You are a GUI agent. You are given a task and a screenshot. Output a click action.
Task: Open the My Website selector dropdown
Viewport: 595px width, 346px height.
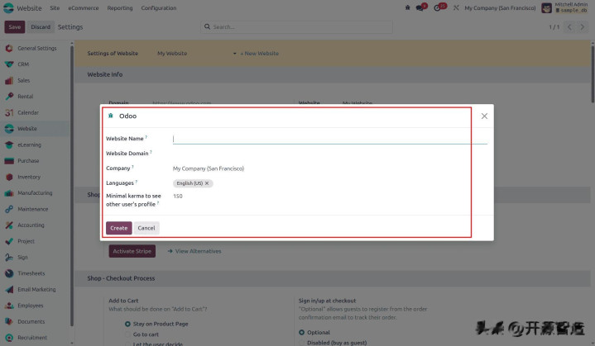[x=197, y=54]
